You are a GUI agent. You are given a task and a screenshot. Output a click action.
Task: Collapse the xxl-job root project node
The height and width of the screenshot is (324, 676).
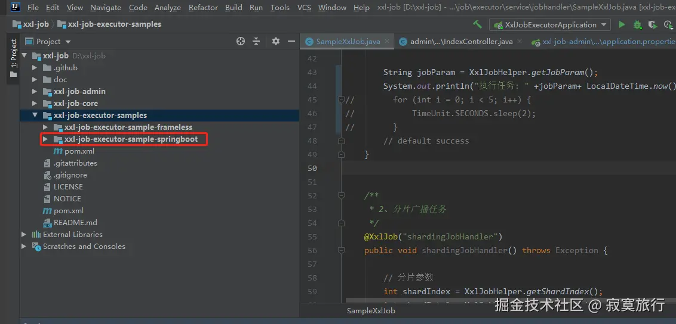coord(24,55)
